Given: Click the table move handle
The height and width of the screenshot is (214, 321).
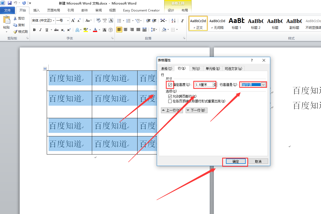Looking at the screenshot, I should [x=45, y=69].
